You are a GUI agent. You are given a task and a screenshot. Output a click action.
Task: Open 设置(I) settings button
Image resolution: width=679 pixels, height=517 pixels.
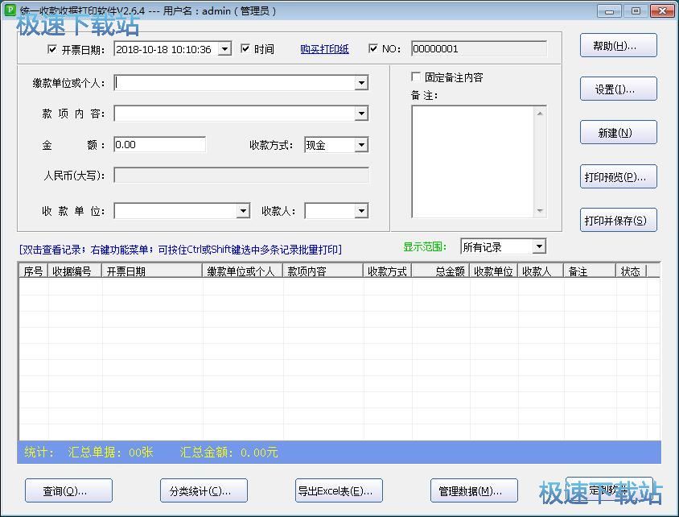(x=618, y=89)
